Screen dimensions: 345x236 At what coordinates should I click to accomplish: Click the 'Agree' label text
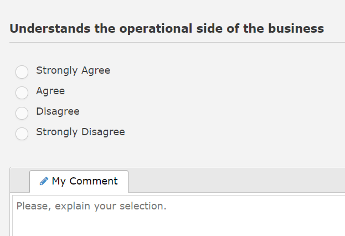[50, 91]
